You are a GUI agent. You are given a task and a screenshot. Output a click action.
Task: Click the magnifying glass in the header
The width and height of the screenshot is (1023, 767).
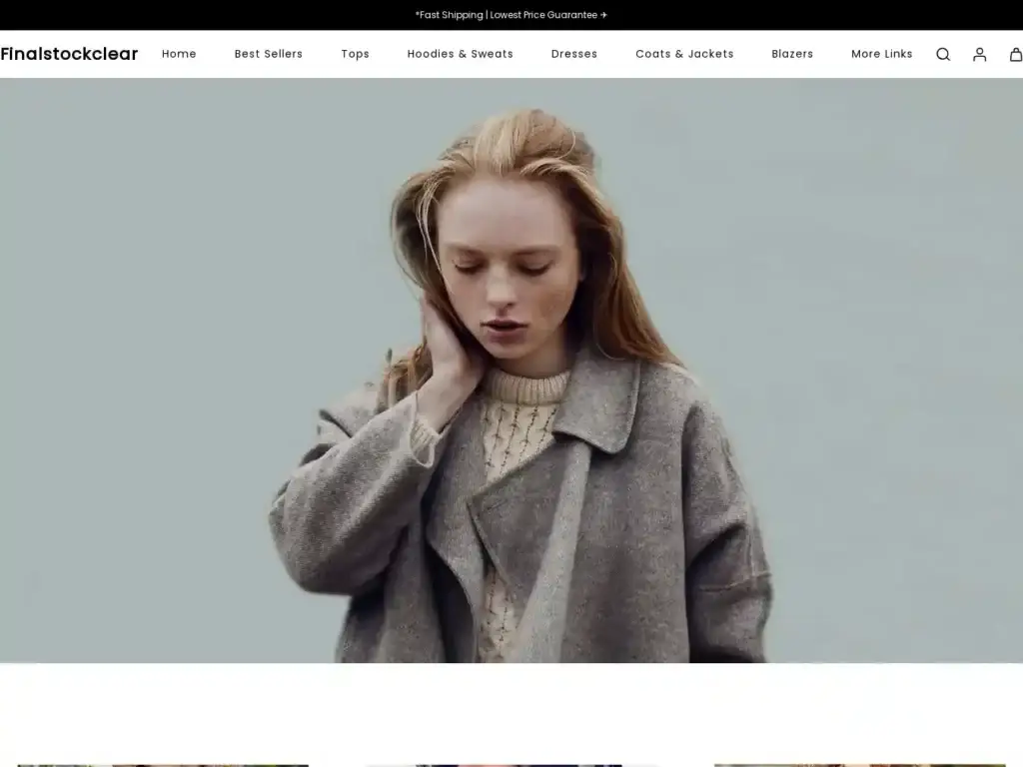click(x=943, y=54)
